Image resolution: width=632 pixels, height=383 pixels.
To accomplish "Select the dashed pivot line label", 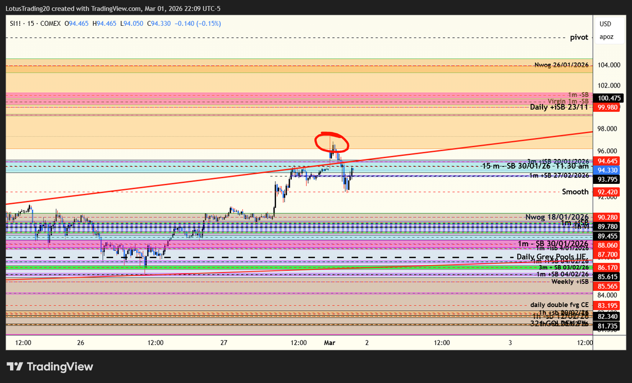I will coord(578,37).
